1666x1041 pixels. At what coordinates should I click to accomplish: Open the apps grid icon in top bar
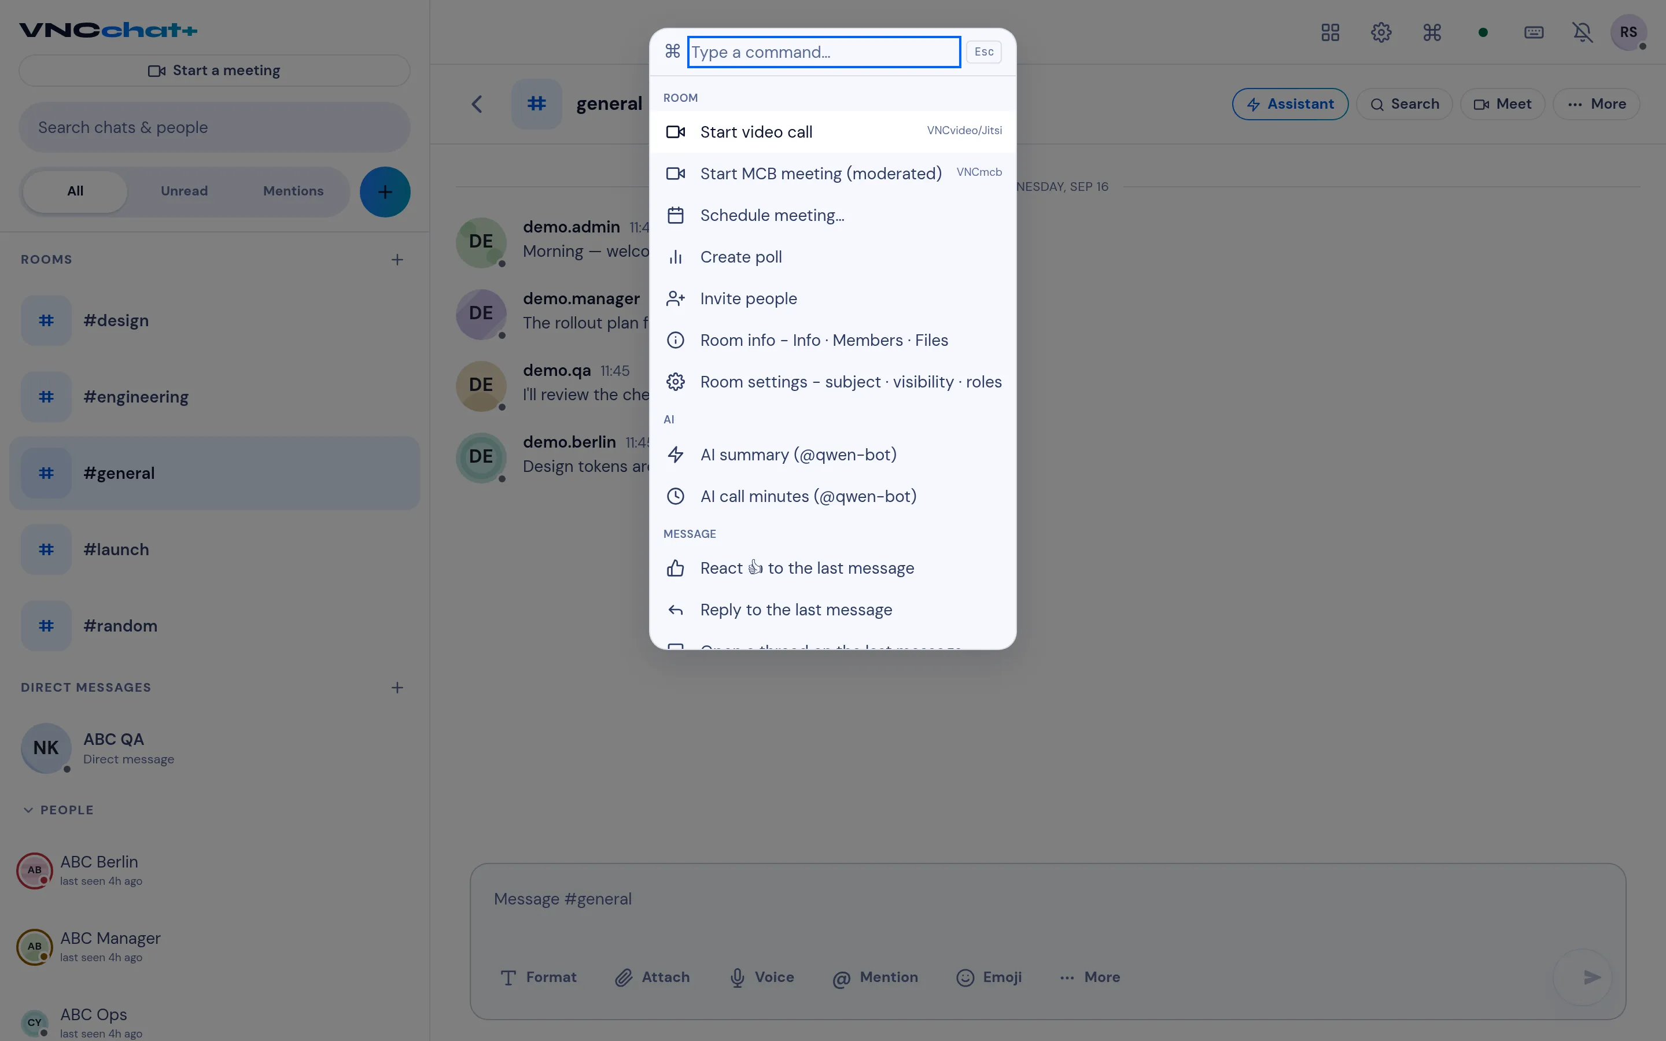(1330, 32)
